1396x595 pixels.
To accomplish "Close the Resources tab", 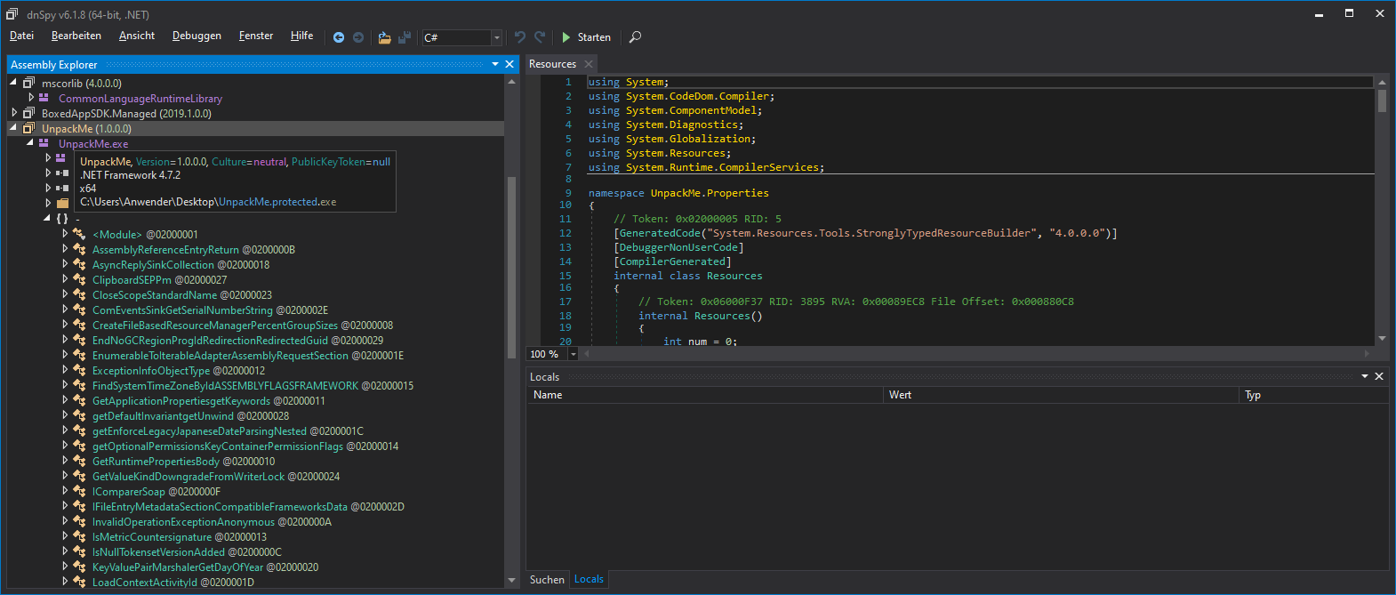I will click(x=589, y=64).
